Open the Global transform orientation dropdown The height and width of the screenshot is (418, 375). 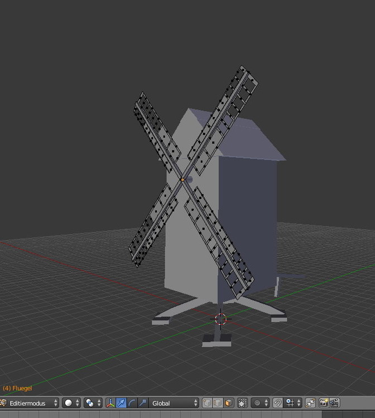(x=174, y=403)
